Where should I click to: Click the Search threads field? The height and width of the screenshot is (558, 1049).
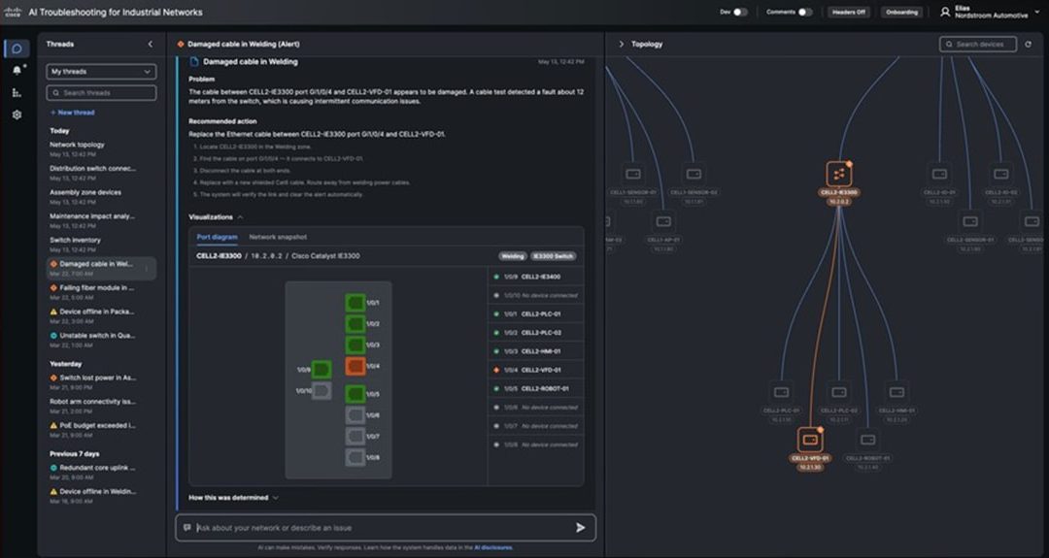(x=101, y=93)
